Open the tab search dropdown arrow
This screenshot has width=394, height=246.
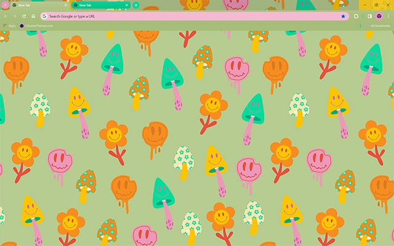(x=5, y=5)
